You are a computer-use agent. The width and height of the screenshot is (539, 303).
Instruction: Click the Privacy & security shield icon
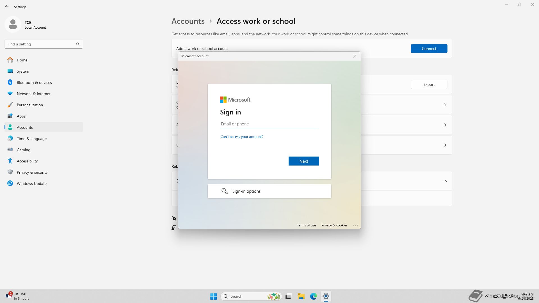pyautogui.click(x=10, y=172)
